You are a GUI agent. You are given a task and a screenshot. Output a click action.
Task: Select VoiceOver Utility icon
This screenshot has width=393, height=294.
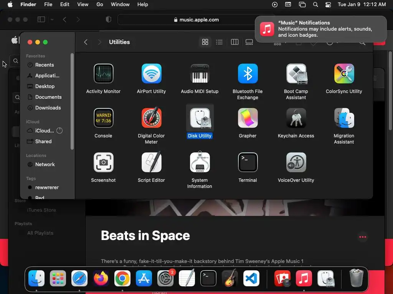tap(296, 162)
